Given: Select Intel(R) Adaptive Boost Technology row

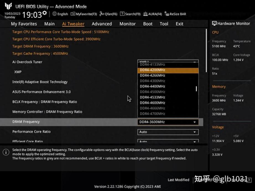Looking at the screenshot, I should tap(102, 82).
